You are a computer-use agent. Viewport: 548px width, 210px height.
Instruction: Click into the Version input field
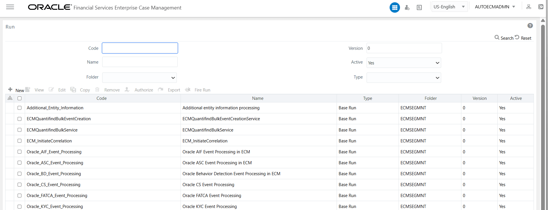(x=404, y=48)
